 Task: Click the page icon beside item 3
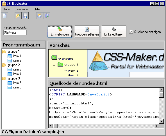click(x=10, y=69)
